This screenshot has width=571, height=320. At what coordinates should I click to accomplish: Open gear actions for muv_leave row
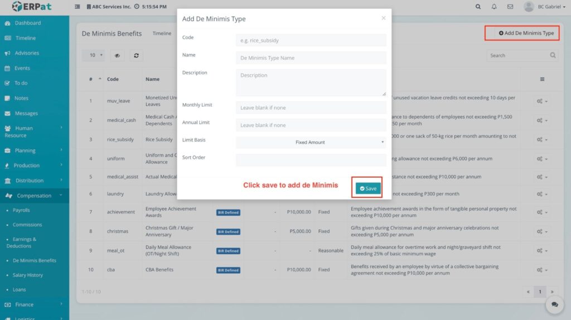point(541,101)
